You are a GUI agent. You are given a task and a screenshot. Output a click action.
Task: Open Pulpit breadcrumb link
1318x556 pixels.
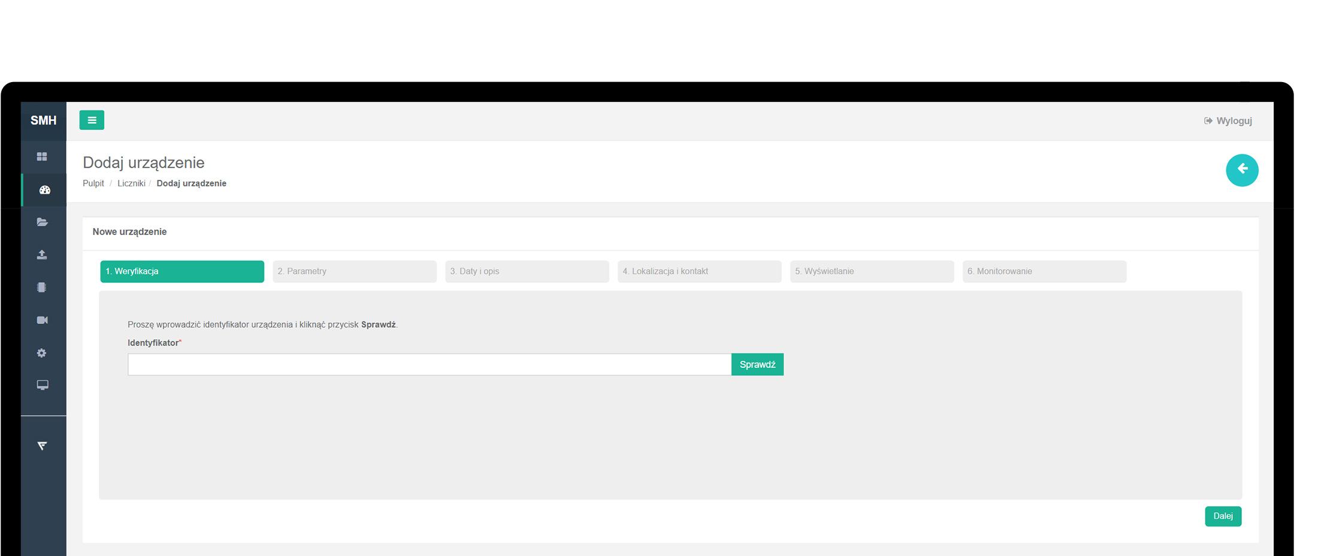pyautogui.click(x=93, y=183)
